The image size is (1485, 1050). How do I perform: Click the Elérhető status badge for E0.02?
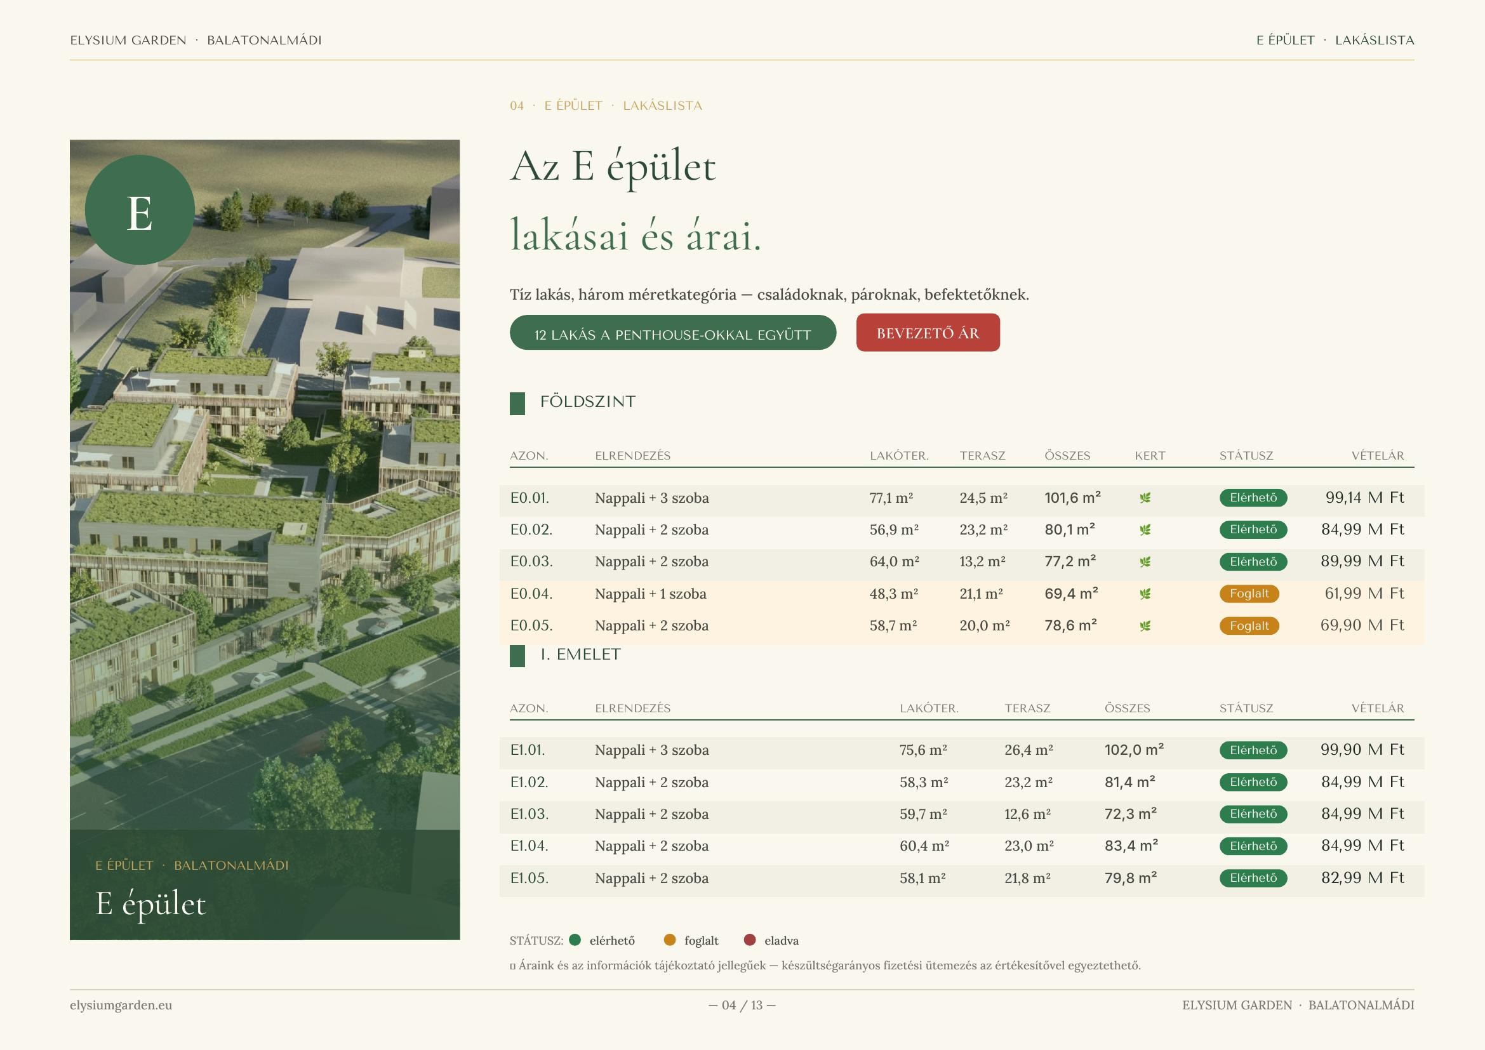click(1253, 529)
